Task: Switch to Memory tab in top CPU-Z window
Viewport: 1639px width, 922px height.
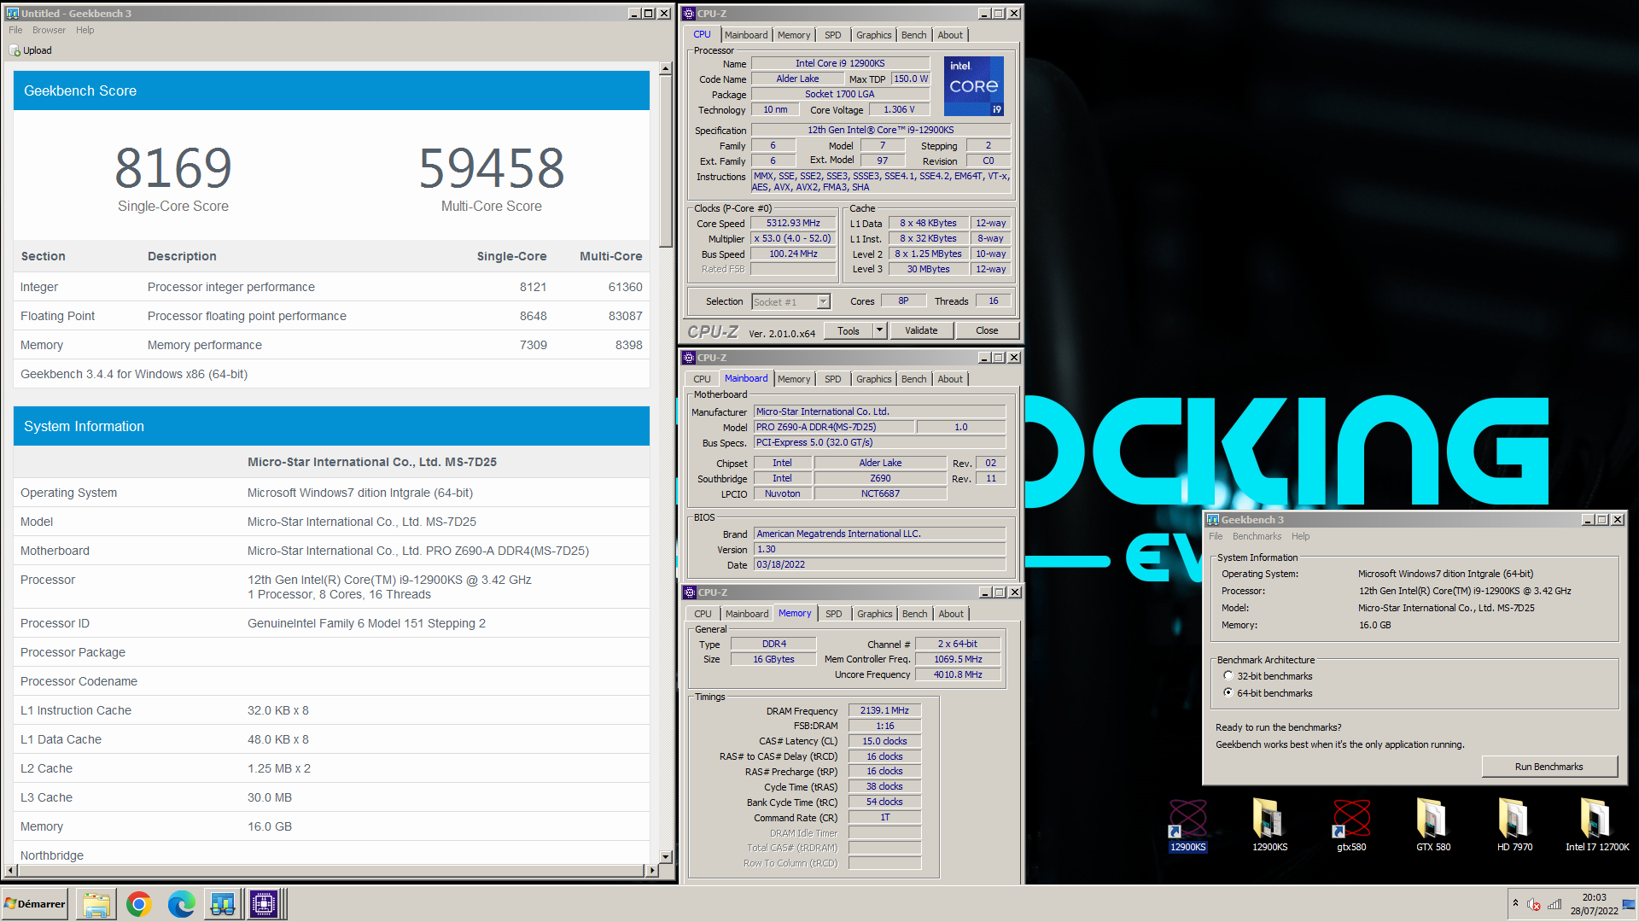Action: (794, 35)
